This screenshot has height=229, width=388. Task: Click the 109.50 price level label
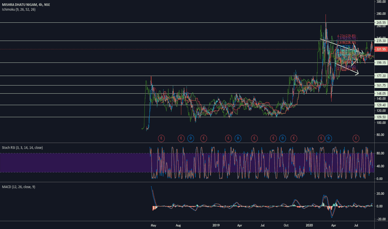[381, 117]
